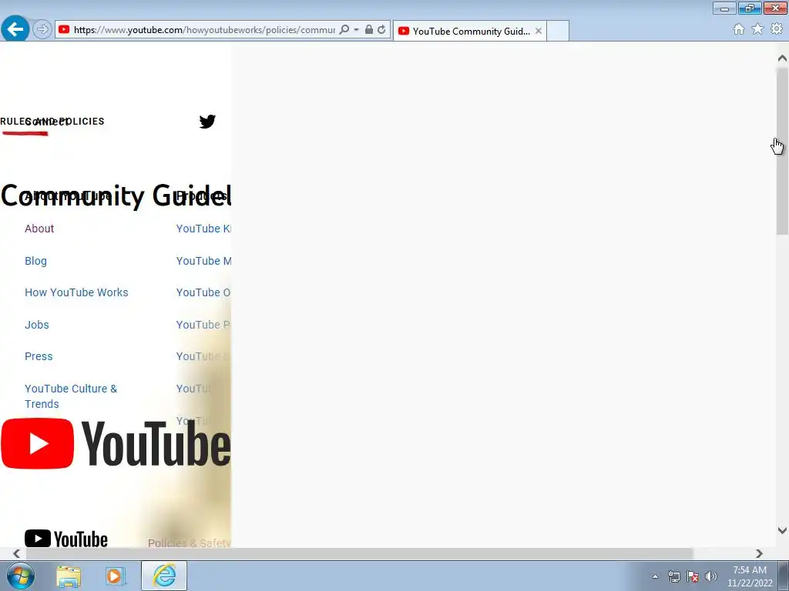The width and height of the screenshot is (789, 591).
Task: Minimize the Internet Explorer window
Action: [724, 8]
